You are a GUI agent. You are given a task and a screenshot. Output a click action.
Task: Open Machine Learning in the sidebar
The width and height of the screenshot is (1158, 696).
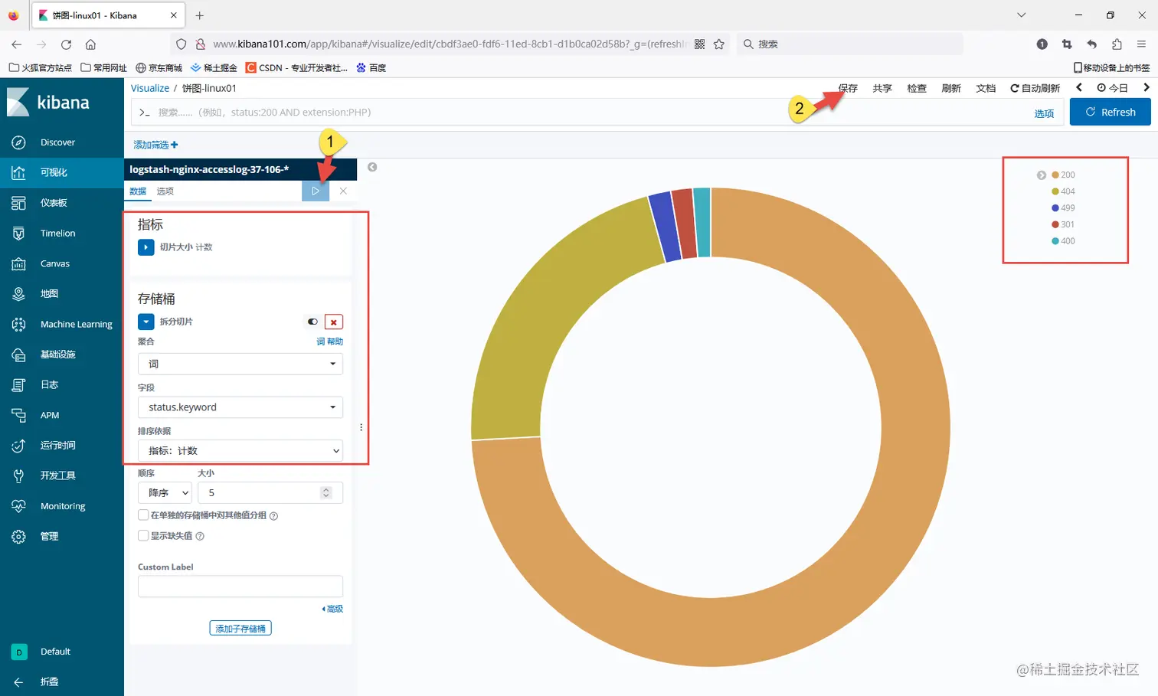[76, 325]
